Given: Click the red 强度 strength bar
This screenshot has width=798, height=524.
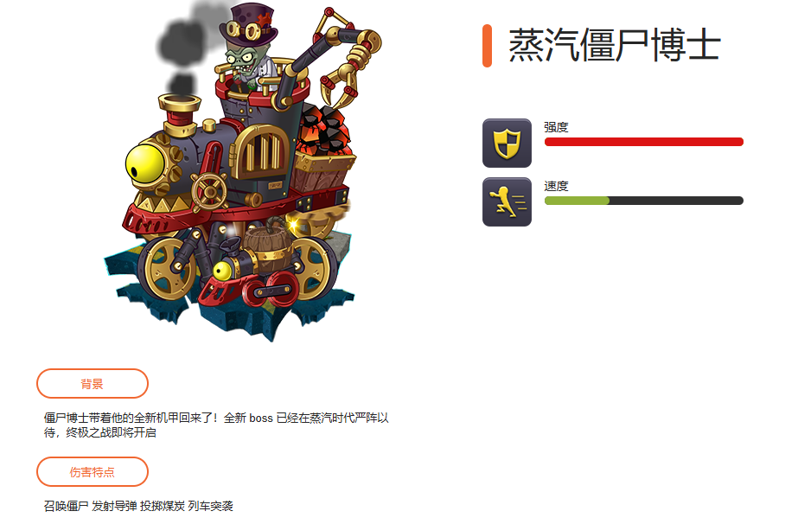Looking at the screenshot, I should coord(644,142).
